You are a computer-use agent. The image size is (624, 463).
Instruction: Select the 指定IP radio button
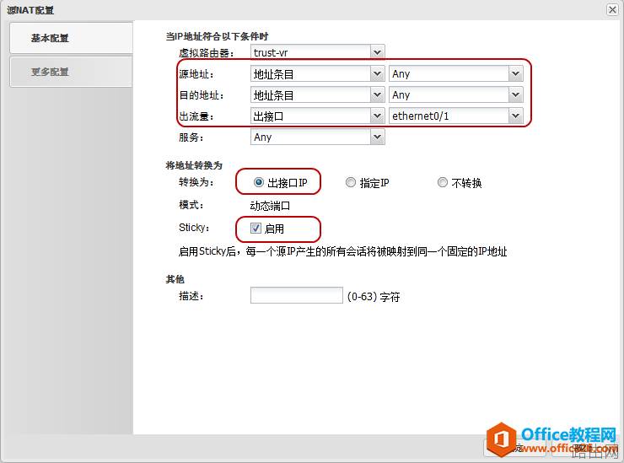350,182
